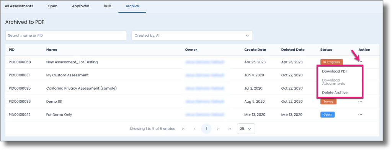Click Aug 5, 2020 create date
The image size is (392, 150).
coord(254,102)
